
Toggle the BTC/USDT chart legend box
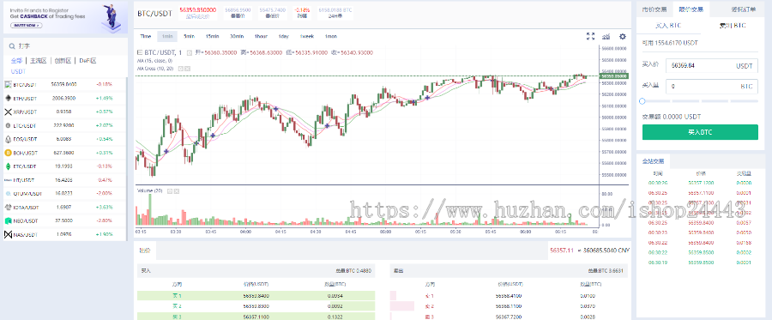pos(139,52)
